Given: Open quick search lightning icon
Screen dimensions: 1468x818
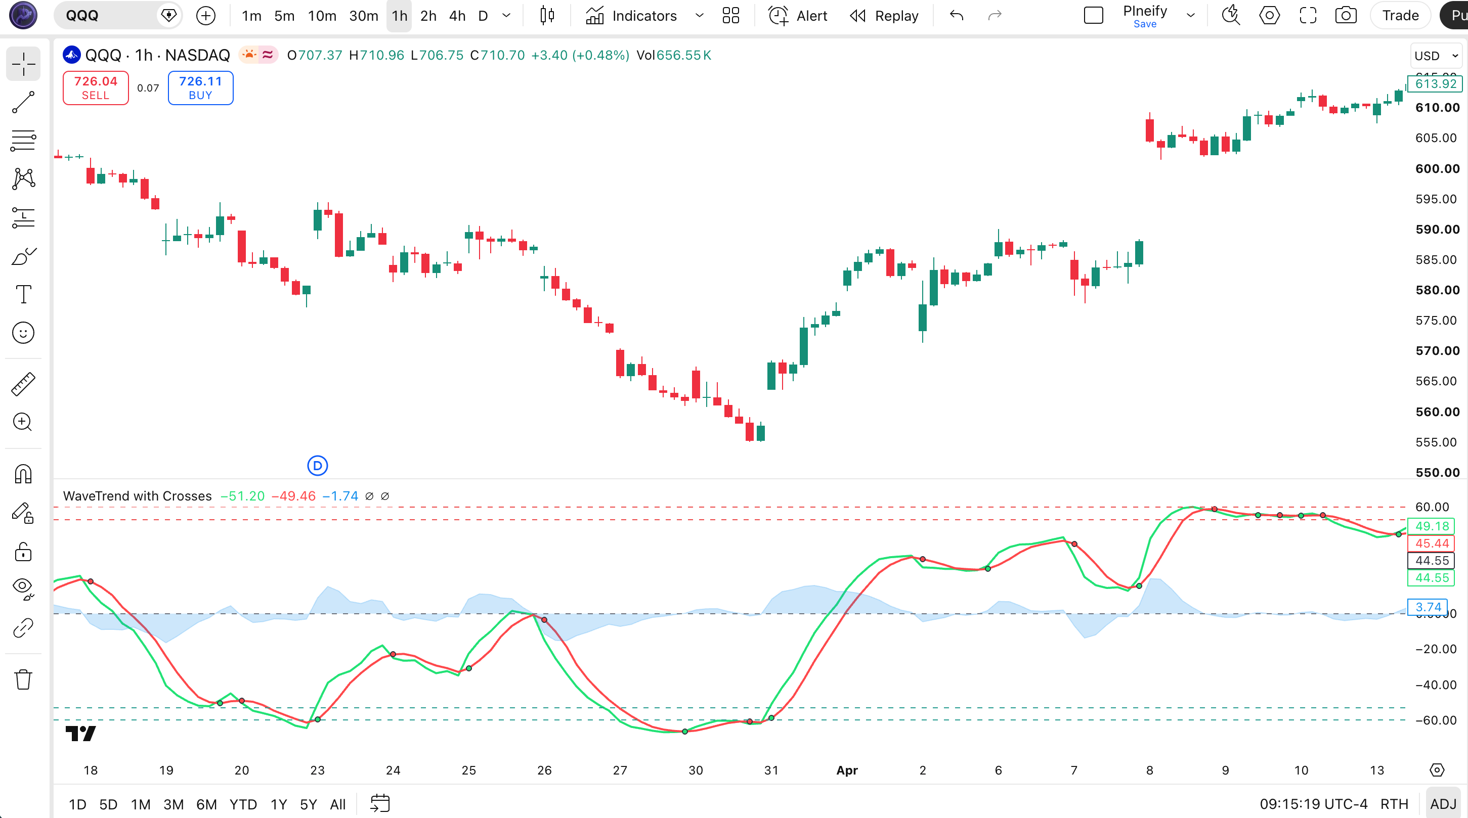Looking at the screenshot, I should [x=1231, y=15].
